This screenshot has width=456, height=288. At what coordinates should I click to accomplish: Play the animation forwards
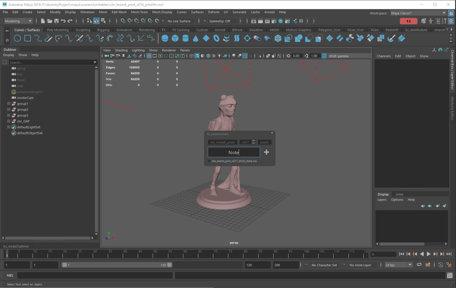pos(428,254)
